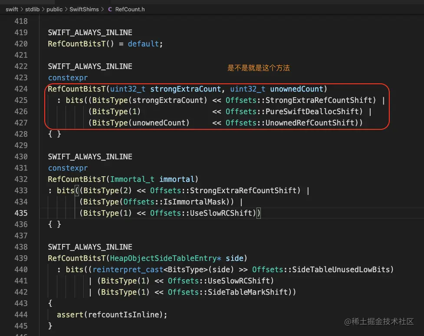Expand chevron after swift in breadcrumb
Screen dimensions: 424x336
(22, 9)
